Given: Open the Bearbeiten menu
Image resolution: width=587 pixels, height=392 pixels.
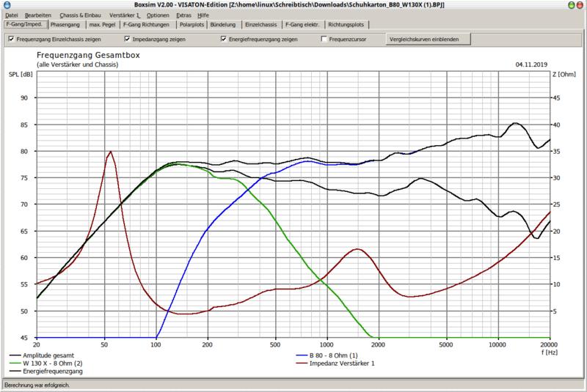Looking at the screenshot, I should click(x=38, y=15).
